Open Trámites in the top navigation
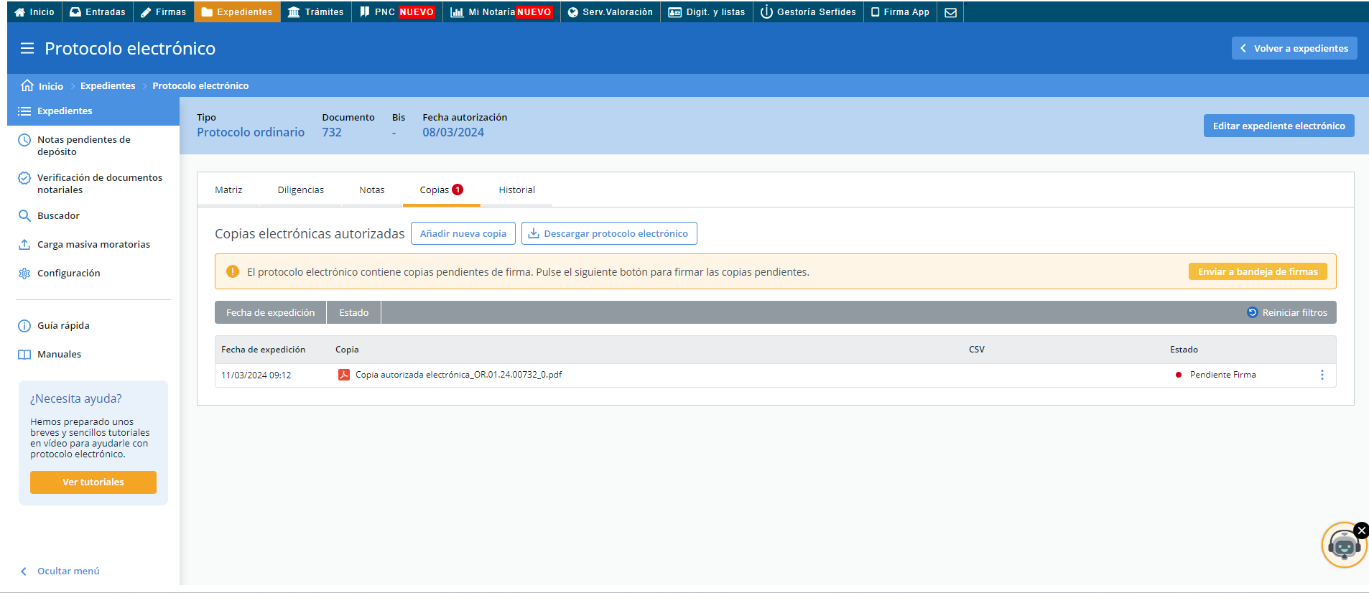 pos(316,12)
